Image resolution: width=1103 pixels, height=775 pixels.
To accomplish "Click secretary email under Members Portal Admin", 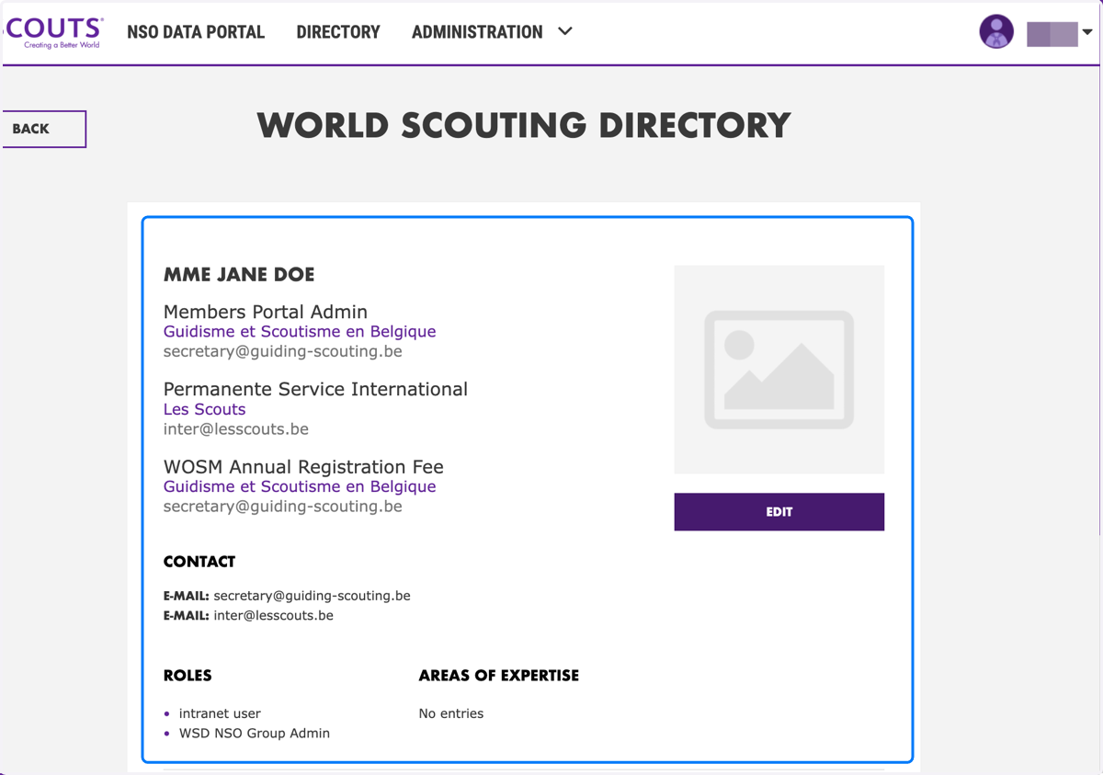I will click(x=283, y=351).
